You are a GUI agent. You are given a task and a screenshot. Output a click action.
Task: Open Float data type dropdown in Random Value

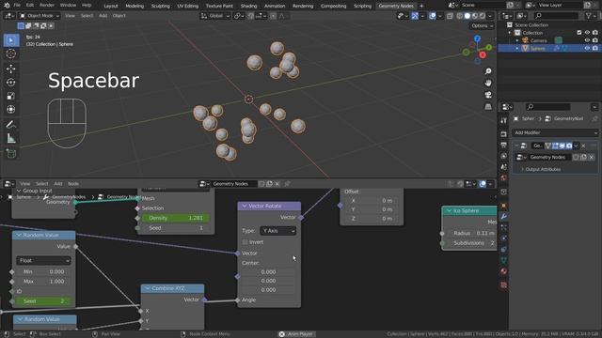(x=43, y=261)
